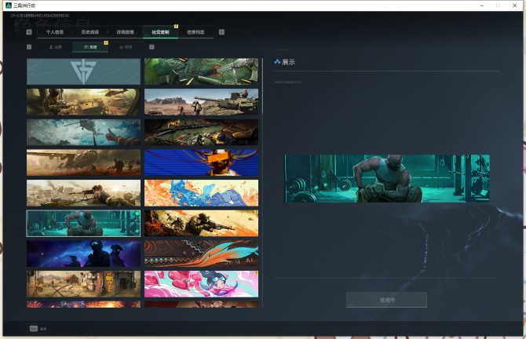Select the teal gym bodybuilder banner in the list
The width and height of the screenshot is (526, 339).
click(83, 224)
